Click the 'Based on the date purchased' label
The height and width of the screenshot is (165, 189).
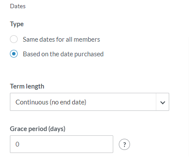(63, 54)
